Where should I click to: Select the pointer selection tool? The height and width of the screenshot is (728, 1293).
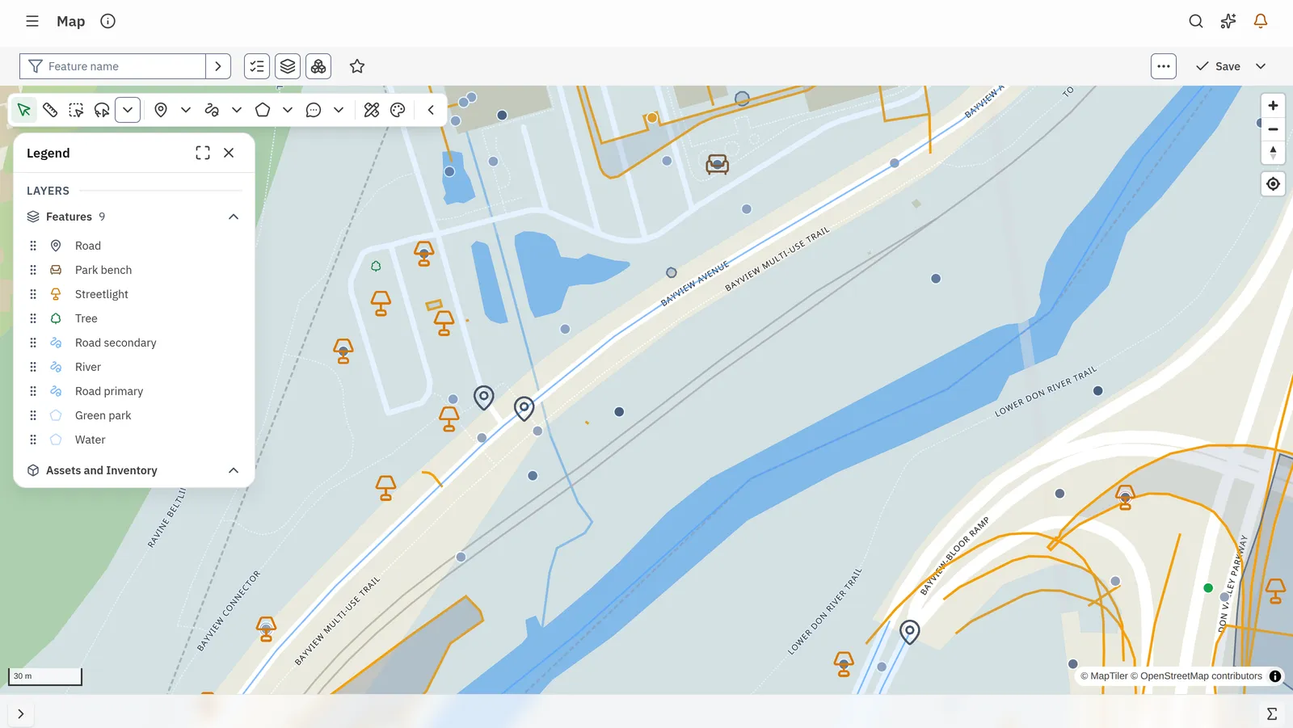(x=24, y=110)
